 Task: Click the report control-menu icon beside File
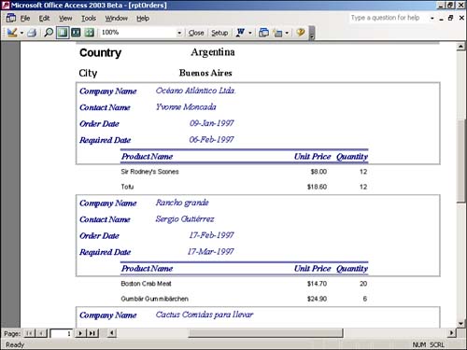click(x=11, y=18)
